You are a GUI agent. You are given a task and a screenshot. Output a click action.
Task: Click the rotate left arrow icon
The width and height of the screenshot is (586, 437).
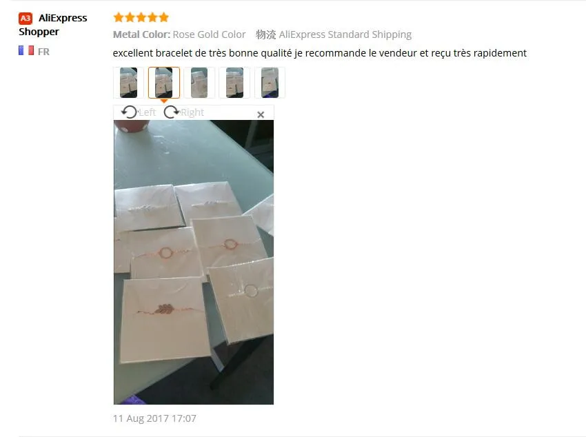pos(130,112)
